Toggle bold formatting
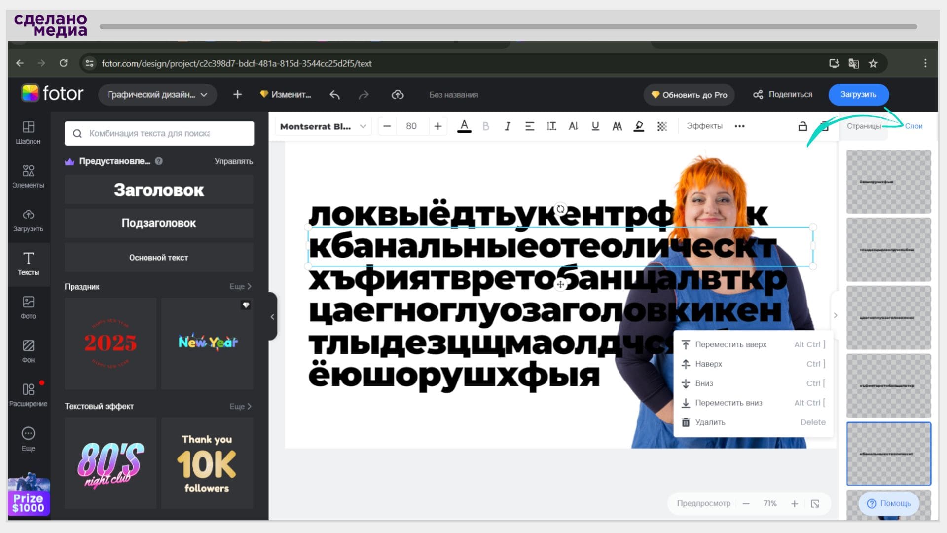The height and width of the screenshot is (533, 947). 486,126
